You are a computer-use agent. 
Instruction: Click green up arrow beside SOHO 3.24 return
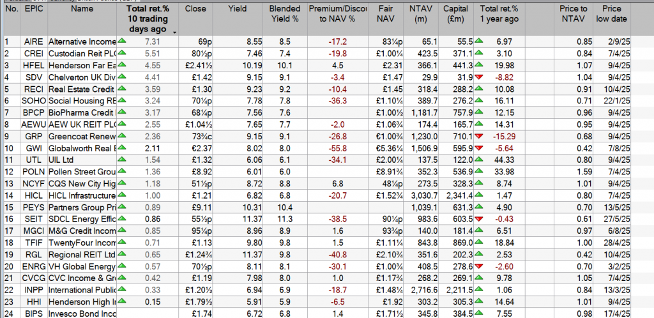tap(122, 100)
